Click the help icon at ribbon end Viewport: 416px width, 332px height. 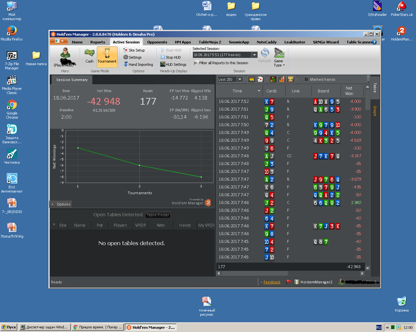coord(374,42)
